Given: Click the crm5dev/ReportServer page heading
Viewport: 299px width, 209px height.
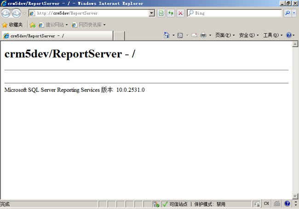Looking at the screenshot, I should click(70, 54).
